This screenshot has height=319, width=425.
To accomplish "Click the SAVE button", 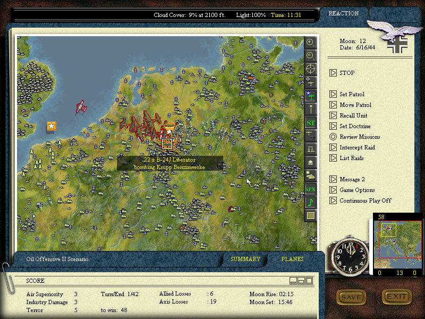I will coord(351,297).
